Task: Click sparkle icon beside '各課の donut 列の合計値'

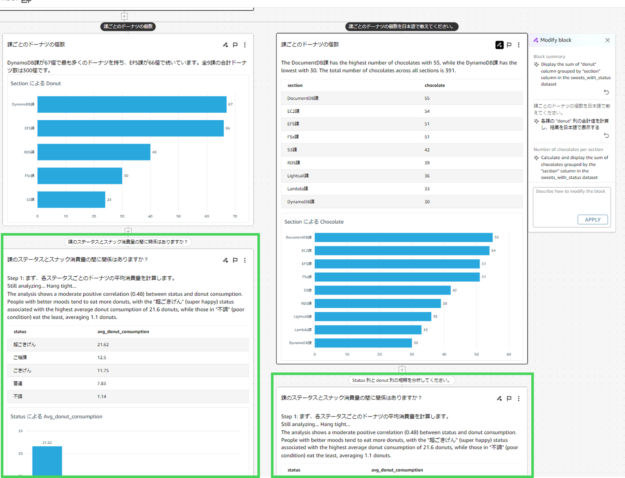Action: [x=536, y=121]
